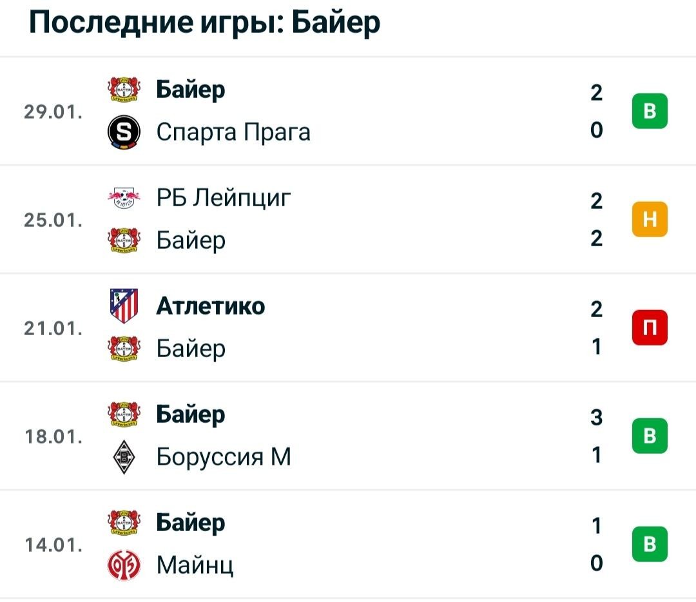Open the Атлетико team link
The height and width of the screenshot is (602, 696).
211,306
